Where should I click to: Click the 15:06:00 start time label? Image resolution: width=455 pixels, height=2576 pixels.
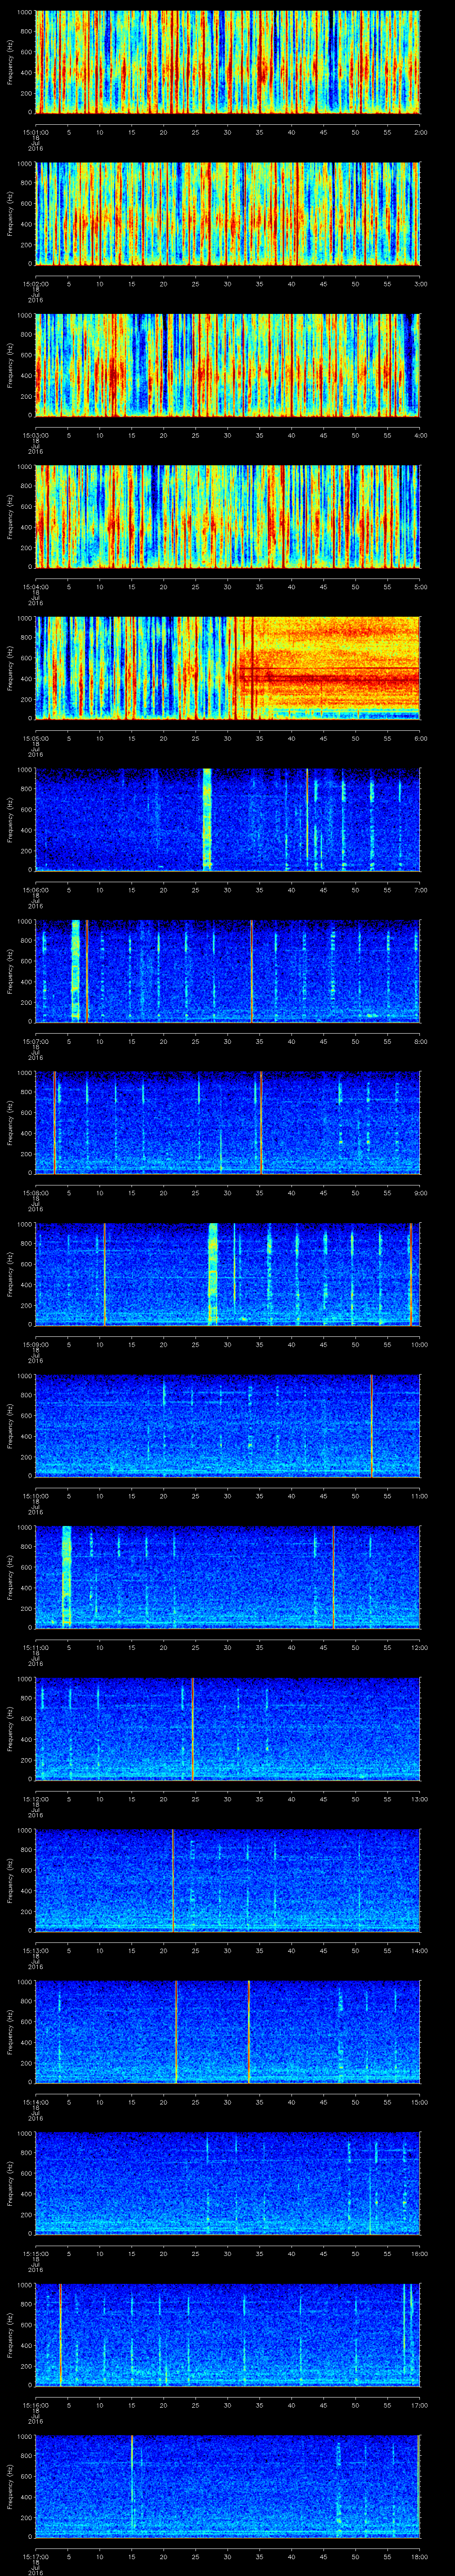[x=35, y=890]
